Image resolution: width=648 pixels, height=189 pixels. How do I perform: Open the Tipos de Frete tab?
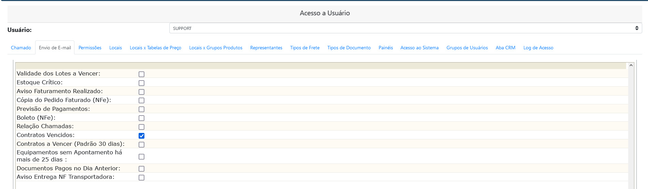pos(305,48)
